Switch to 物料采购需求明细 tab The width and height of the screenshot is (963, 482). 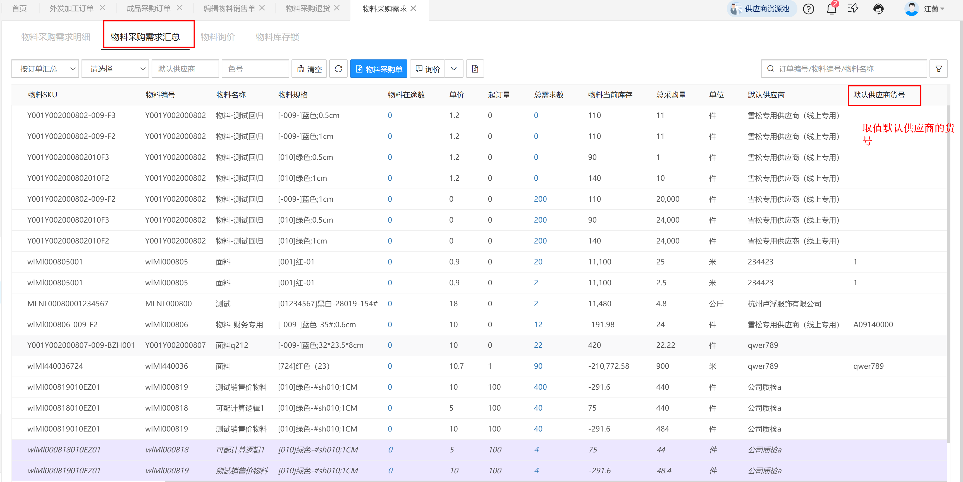tap(56, 37)
